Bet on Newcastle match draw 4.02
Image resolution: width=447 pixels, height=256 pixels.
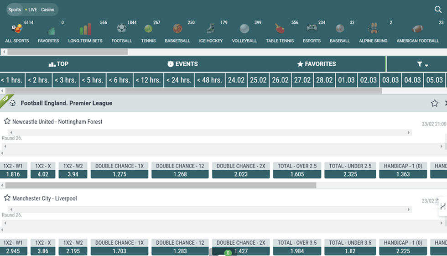pos(43,170)
